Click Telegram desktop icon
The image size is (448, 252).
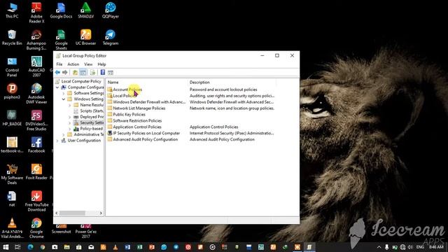(111, 37)
